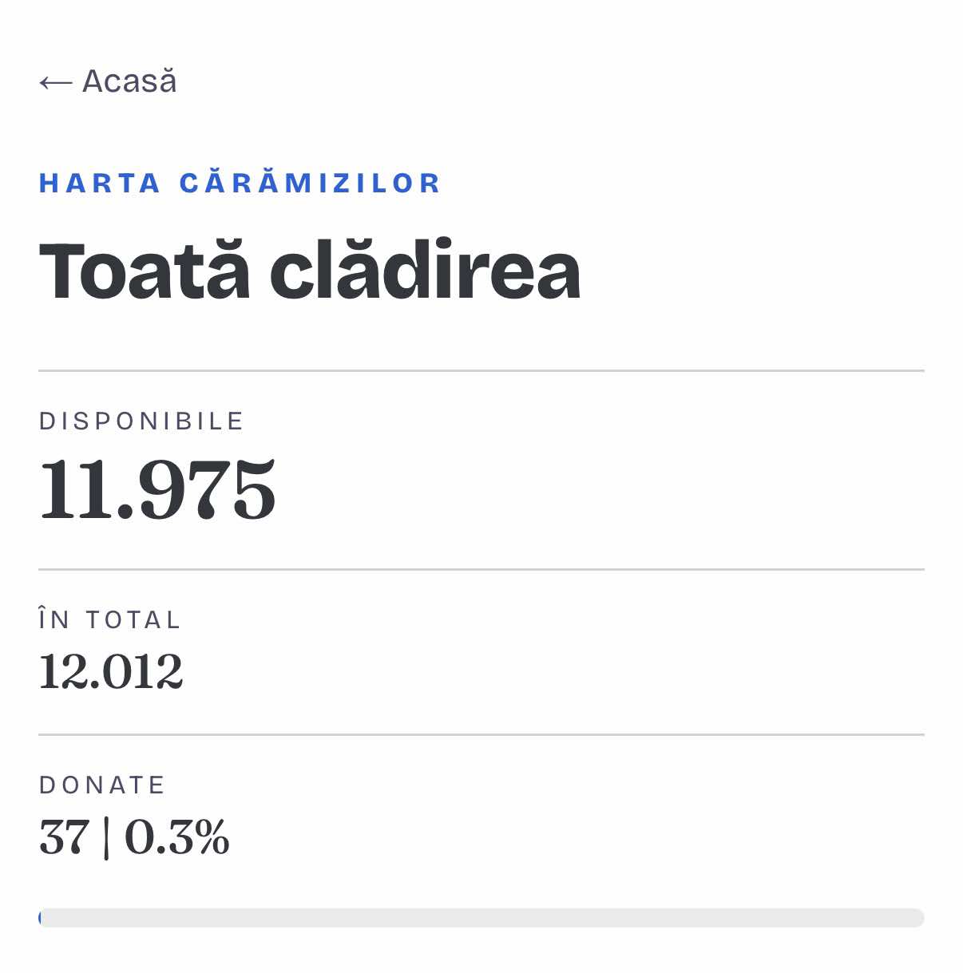Click the total count 12.012
963x973 pixels.
click(111, 672)
